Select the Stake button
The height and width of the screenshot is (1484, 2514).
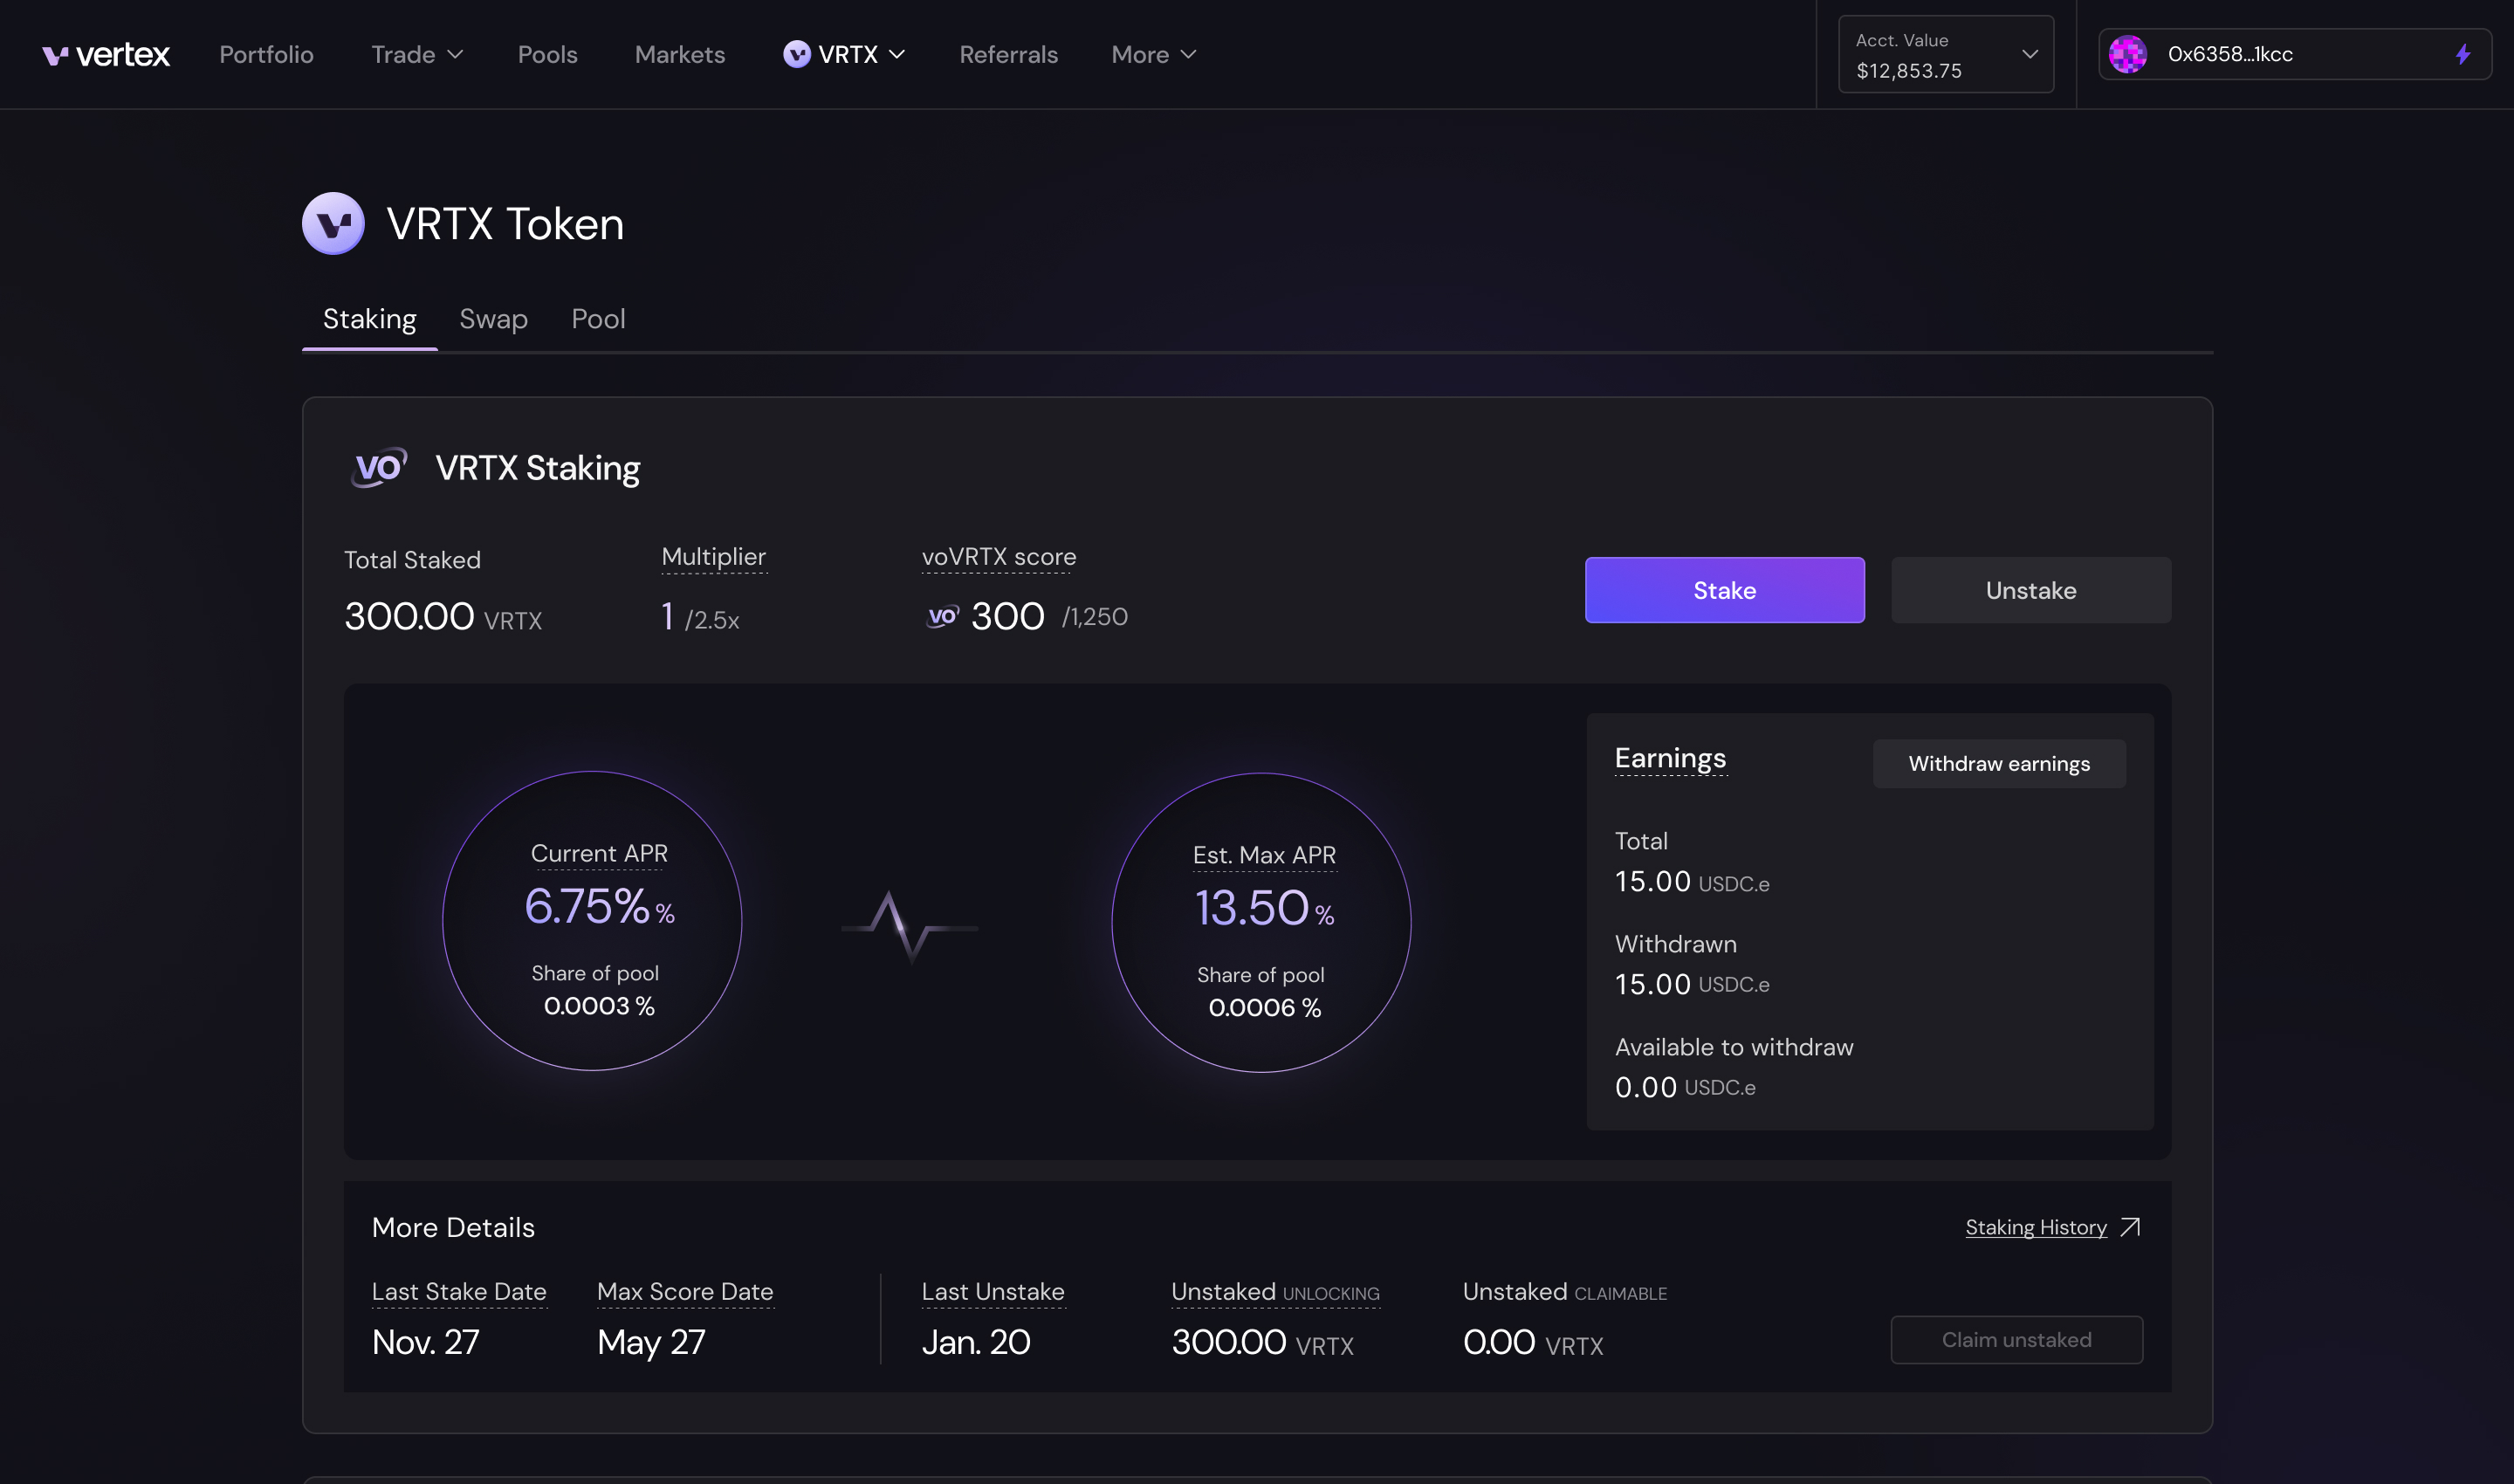tap(1724, 588)
